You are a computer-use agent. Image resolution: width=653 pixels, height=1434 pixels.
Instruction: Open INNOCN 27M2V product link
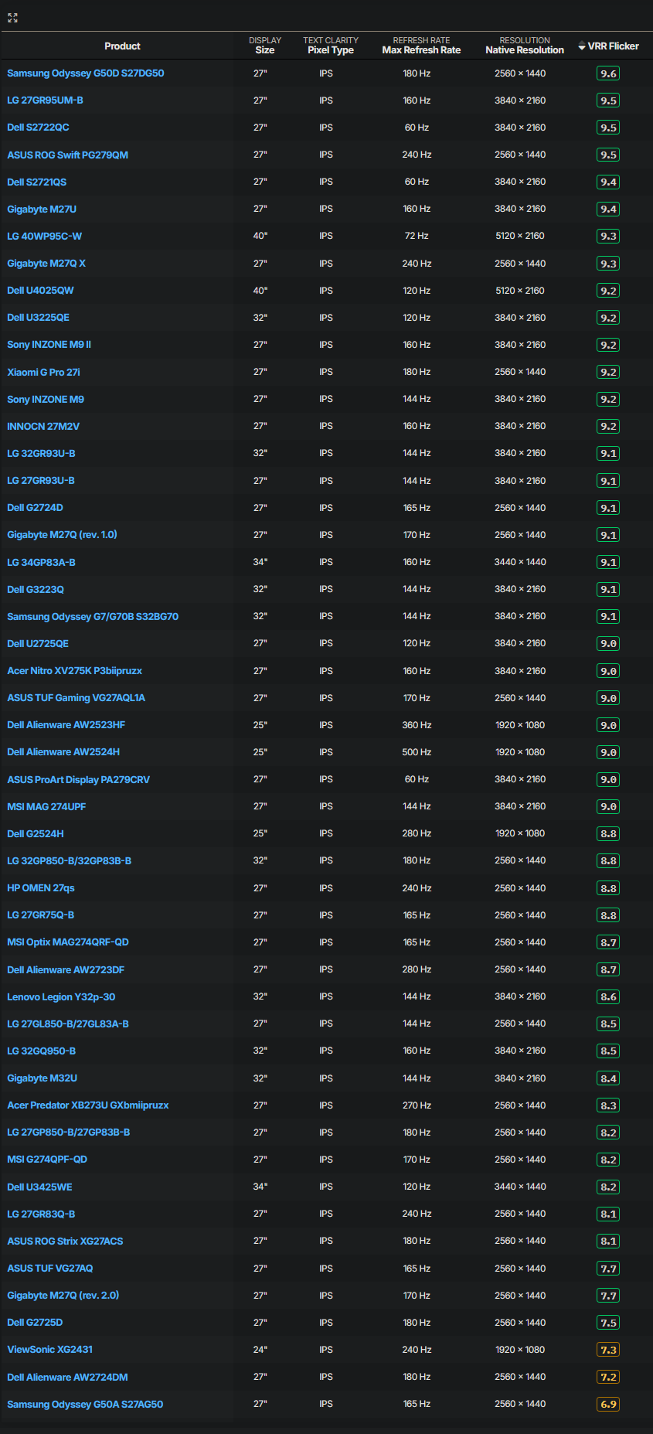coord(43,426)
